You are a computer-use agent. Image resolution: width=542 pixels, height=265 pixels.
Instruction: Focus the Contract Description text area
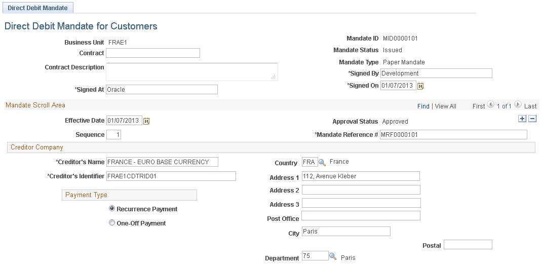[x=192, y=72]
